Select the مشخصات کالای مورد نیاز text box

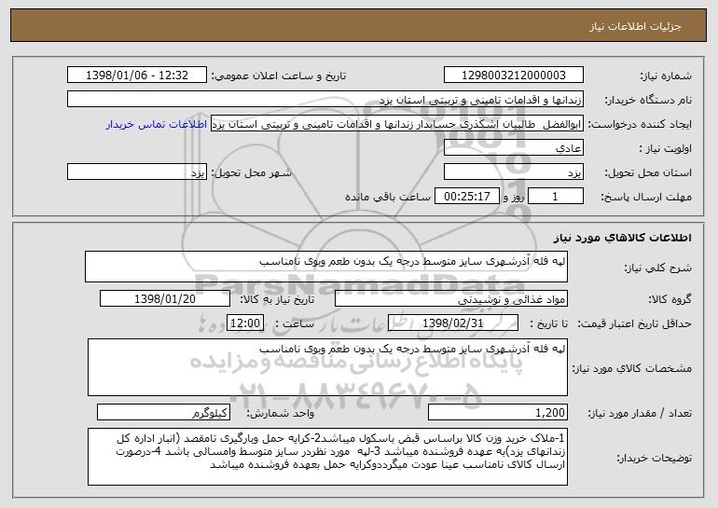(x=327, y=367)
